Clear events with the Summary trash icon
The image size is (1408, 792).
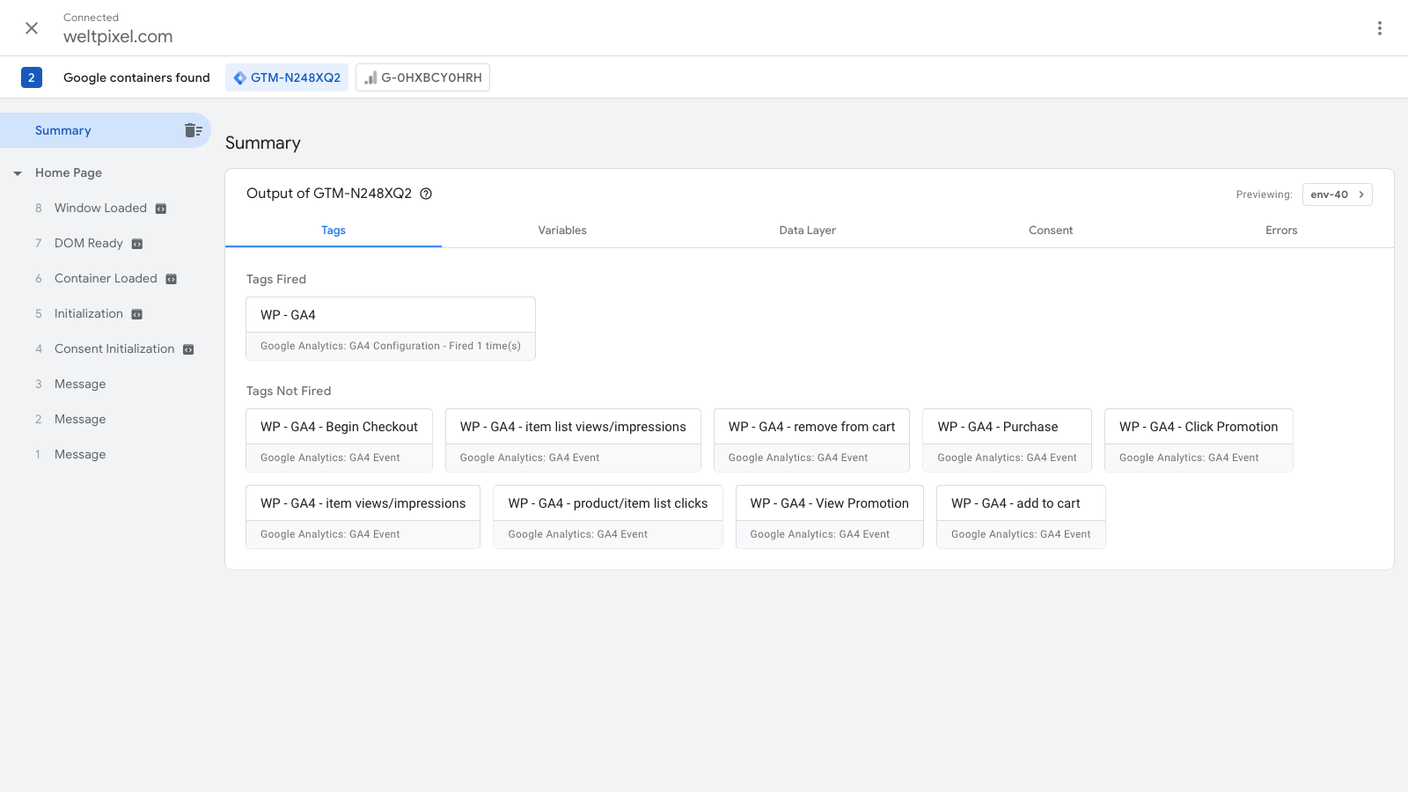coord(193,130)
